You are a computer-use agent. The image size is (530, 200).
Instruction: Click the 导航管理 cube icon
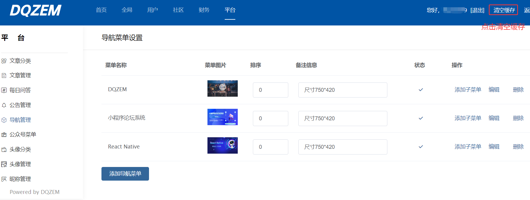point(4,120)
